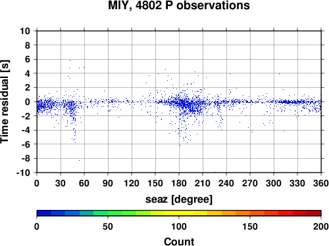The height and width of the screenshot is (246, 329).
Task: Click x-axis tick label 90
Action: point(108,183)
